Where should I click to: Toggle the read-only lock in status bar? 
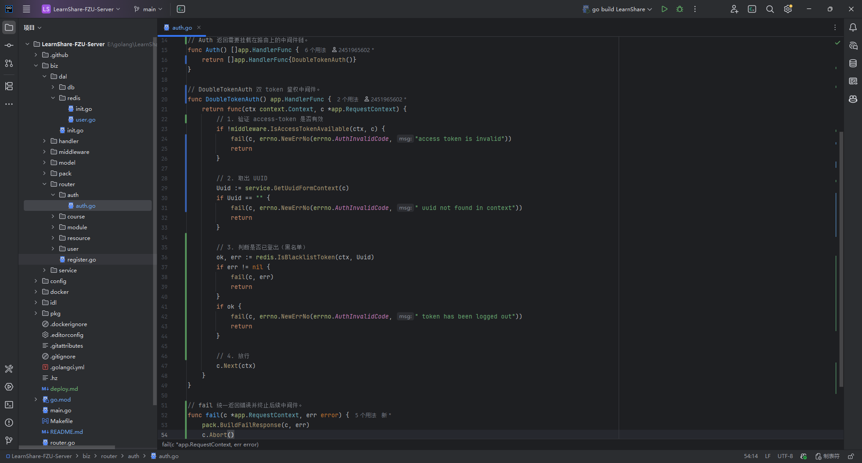click(x=851, y=456)
